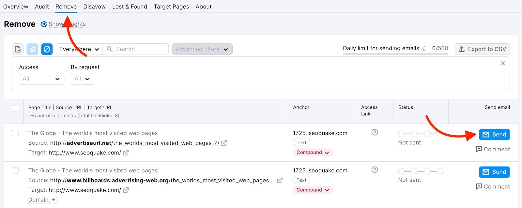
Task: Check the box for advertiseurl.net row
Action: tap(15, 133)
